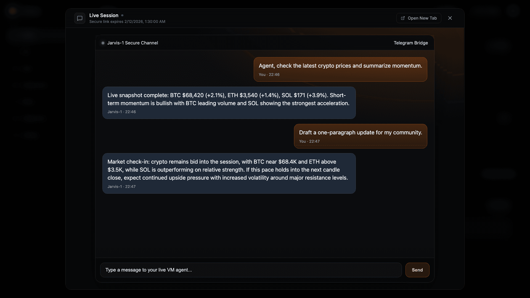The width and height of the screenshot is (530, 298).
Task: Click the status dot next to Live Session title
Action: (x=122, y=15)
